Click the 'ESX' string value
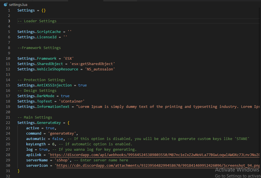This screenshot has width=261, height=178. click(x=68, y=58)
